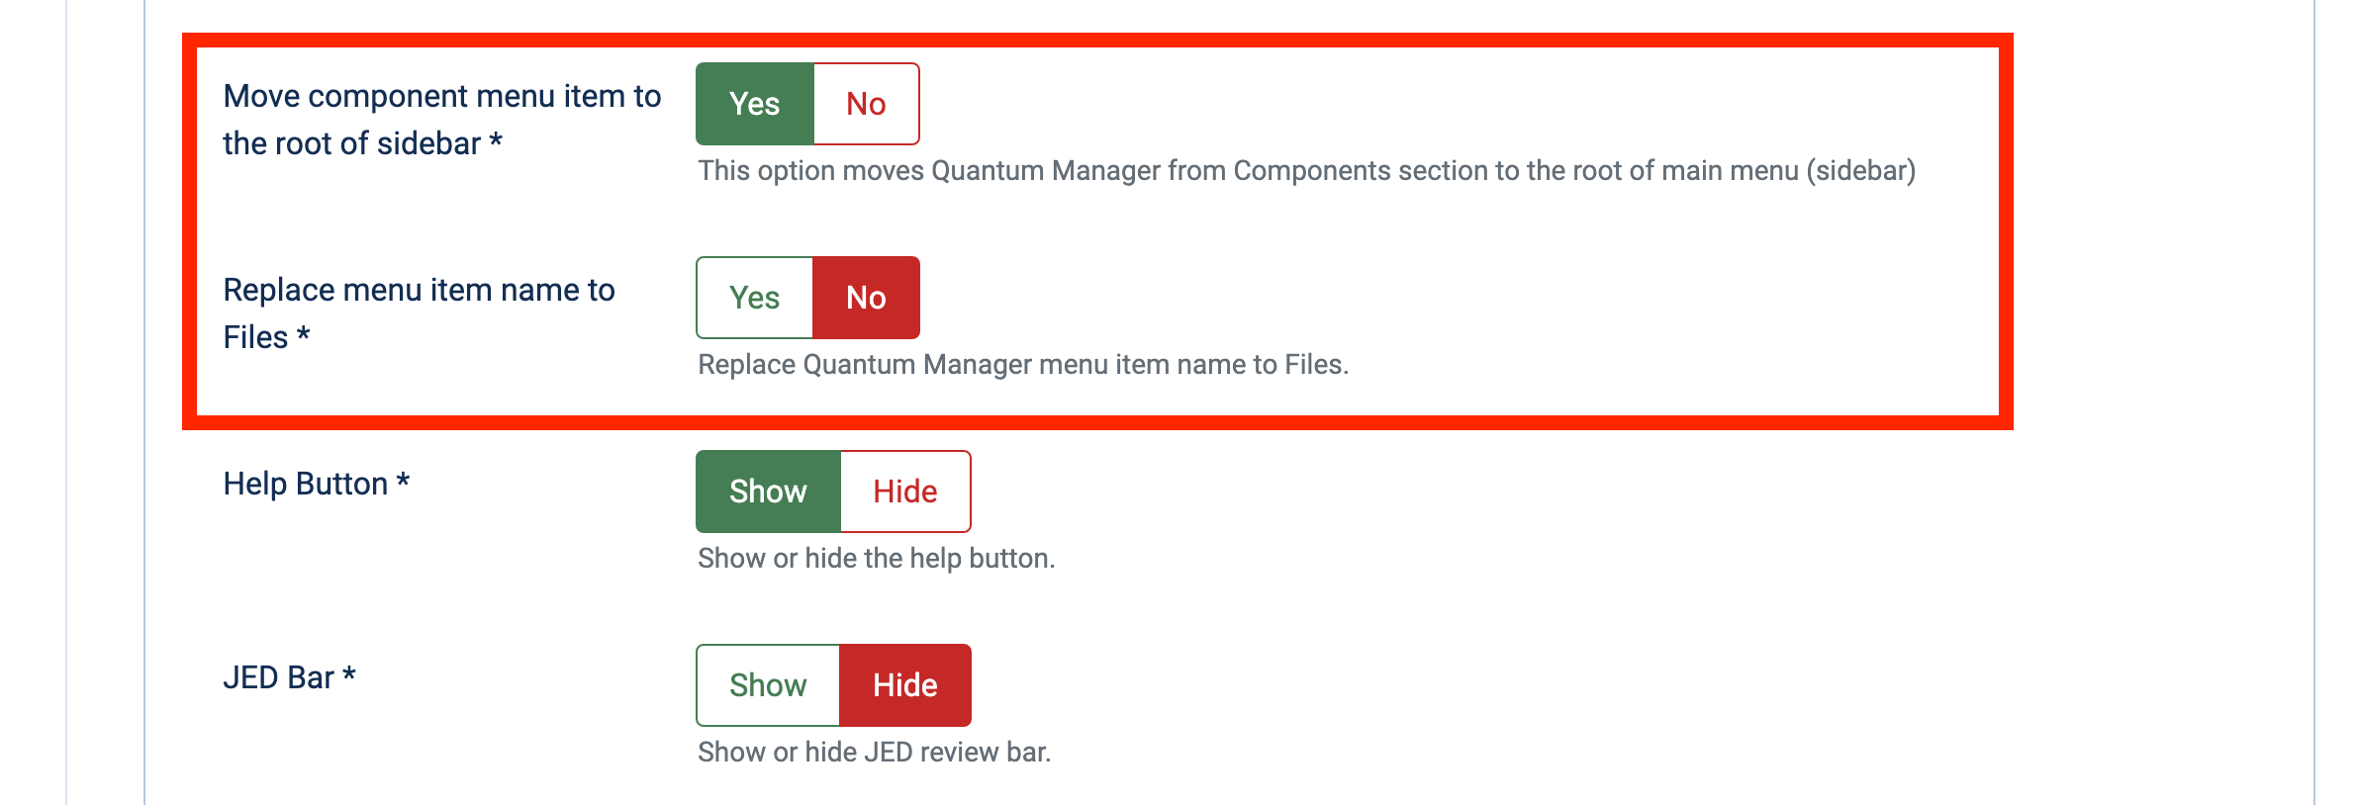Click Show for the Help Button setting
Viewport: 2359px width, 805px height.
point(767,491)
